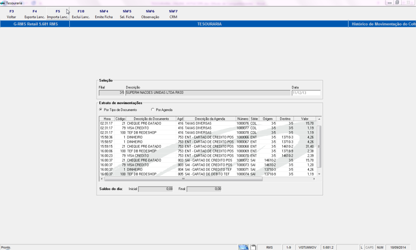Click the restore window button
This screenshot has width=416, height=250.
pyautogui.click(x=397, y=3)
